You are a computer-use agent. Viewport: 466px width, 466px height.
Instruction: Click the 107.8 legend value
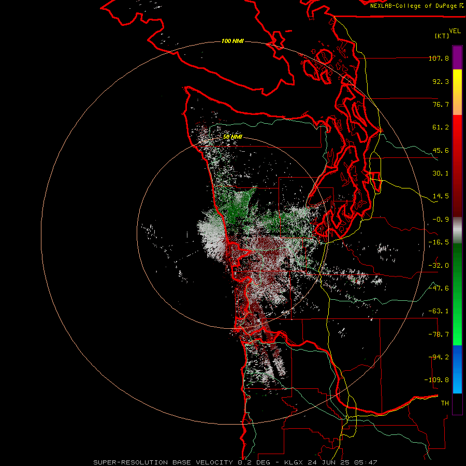click(439, 58)
